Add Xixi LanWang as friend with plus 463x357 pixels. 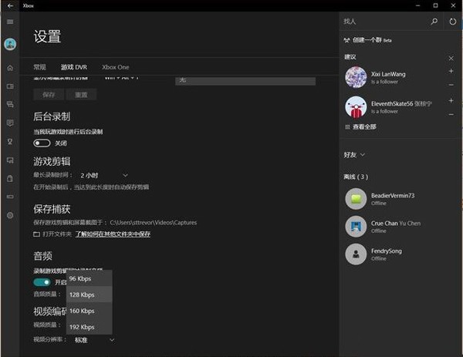click(451, 71)
